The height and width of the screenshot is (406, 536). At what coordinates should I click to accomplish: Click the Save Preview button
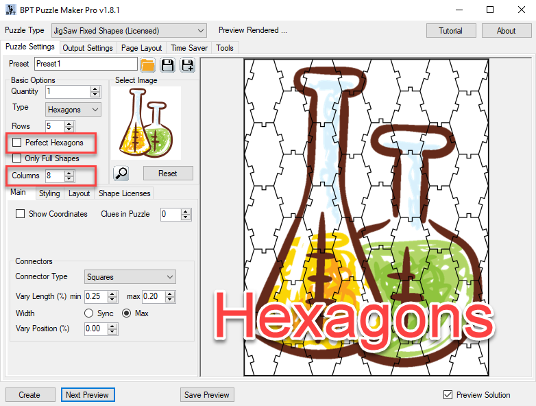[x=207, y=395]
